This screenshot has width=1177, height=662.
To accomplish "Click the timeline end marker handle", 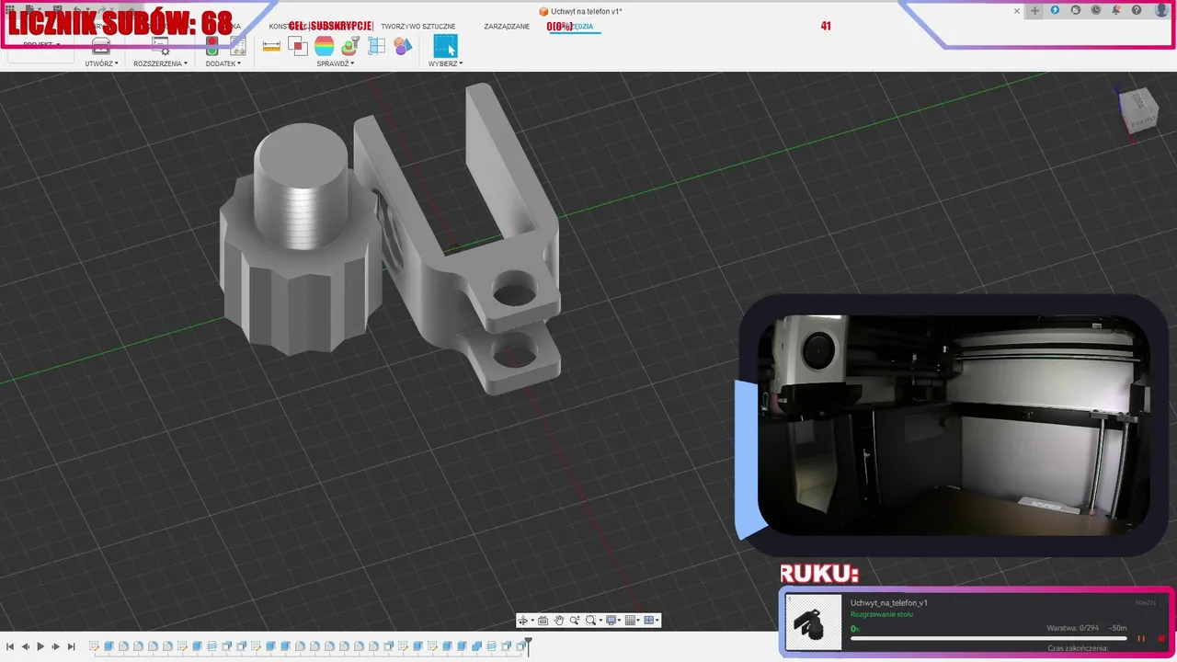I will click(x=528, y=645).
